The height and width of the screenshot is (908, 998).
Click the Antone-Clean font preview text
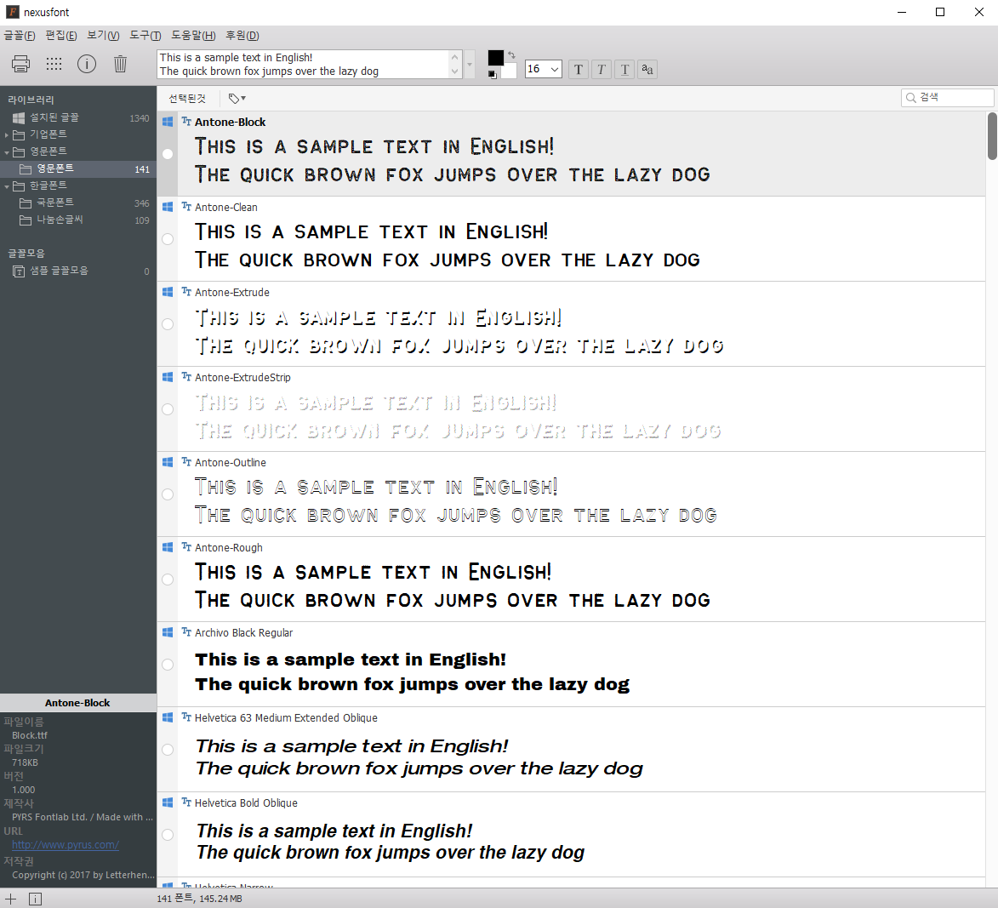pos(447,246)
